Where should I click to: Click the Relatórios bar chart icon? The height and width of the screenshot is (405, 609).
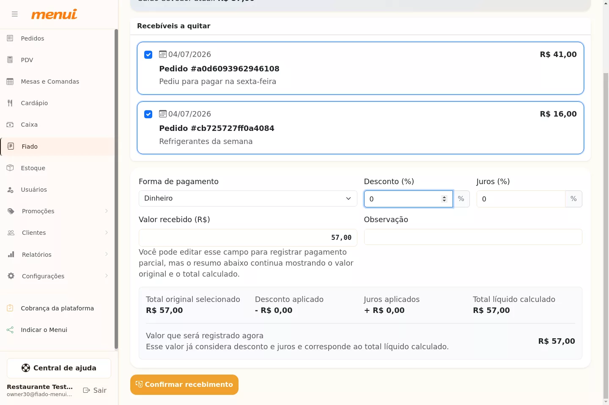[11, 254]
